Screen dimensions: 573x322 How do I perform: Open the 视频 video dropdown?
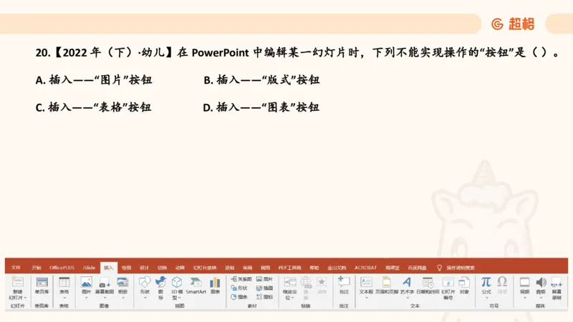click(525, 298)
